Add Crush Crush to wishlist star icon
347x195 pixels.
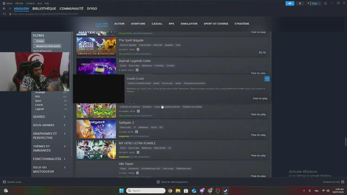click(x=267, y=79)
